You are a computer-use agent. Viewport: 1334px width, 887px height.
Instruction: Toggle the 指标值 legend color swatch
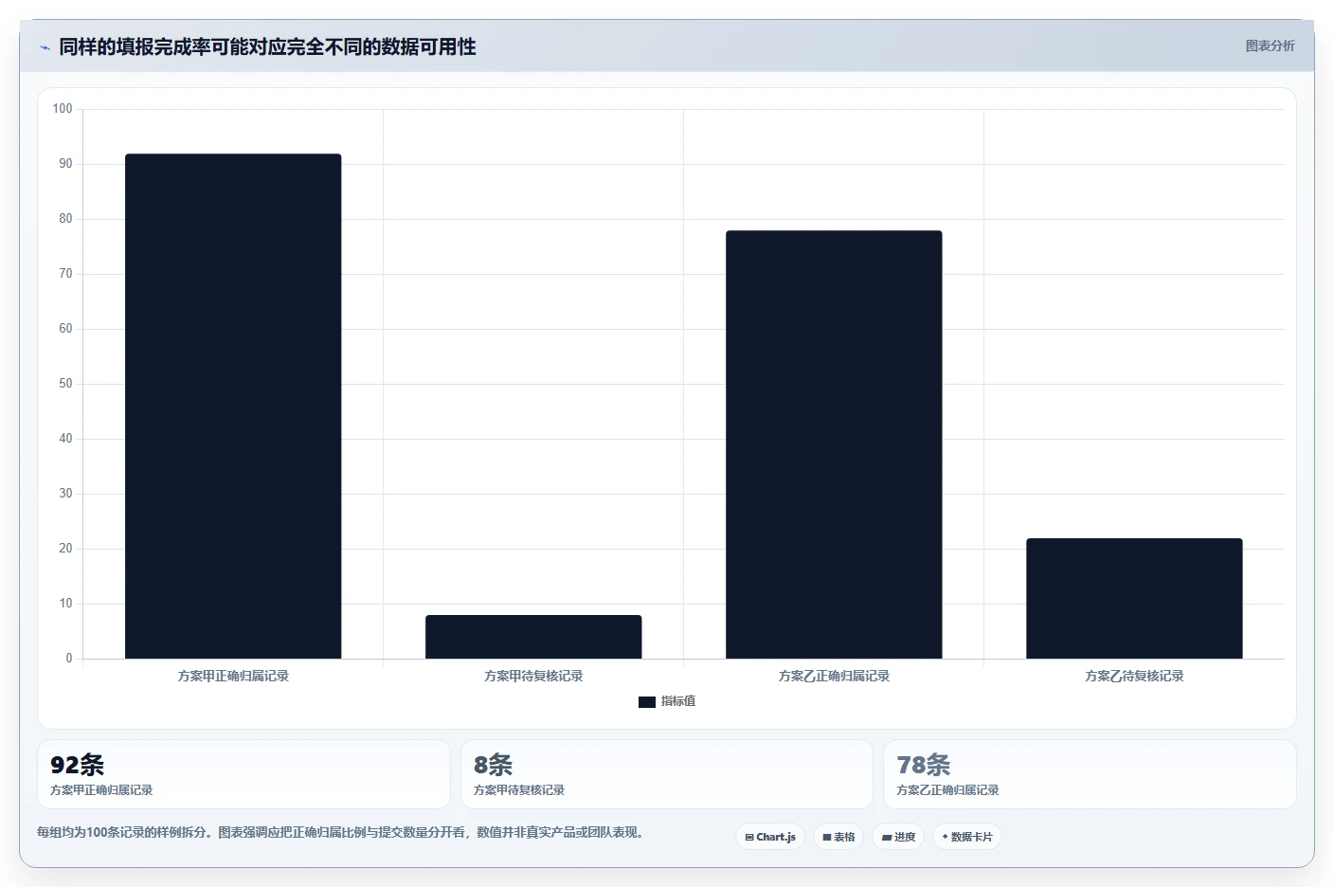coord(647,702)
